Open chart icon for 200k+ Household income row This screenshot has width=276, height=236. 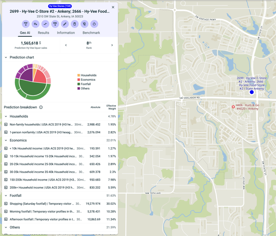click(x=6, y=187)
